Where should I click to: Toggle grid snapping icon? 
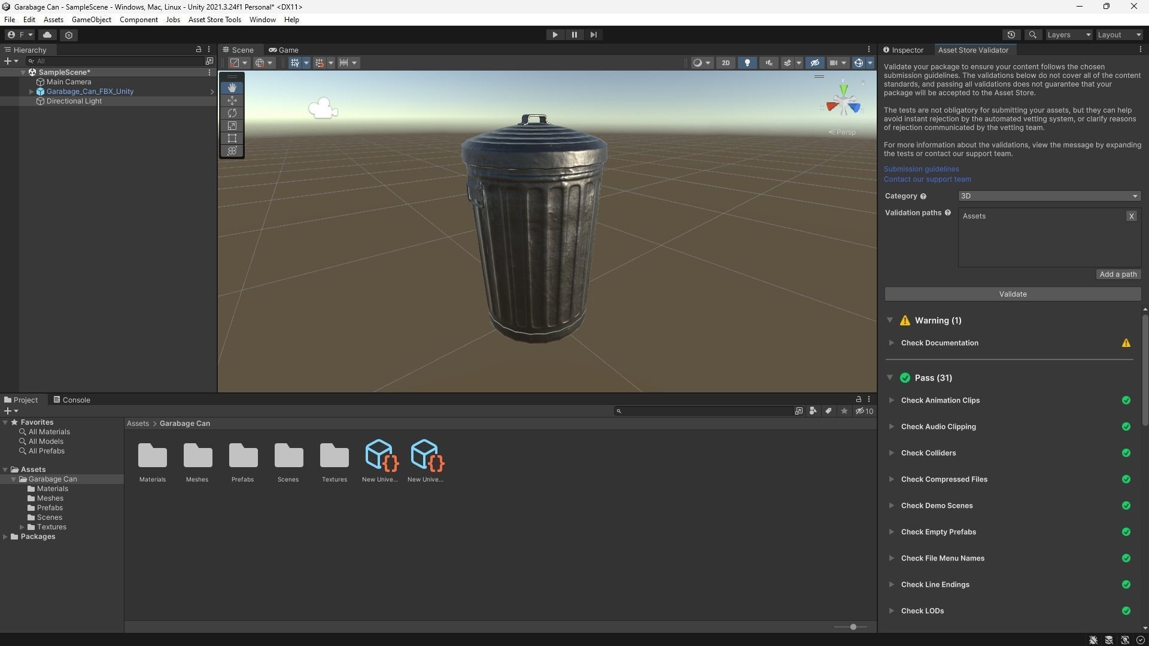tap(319, 63)
